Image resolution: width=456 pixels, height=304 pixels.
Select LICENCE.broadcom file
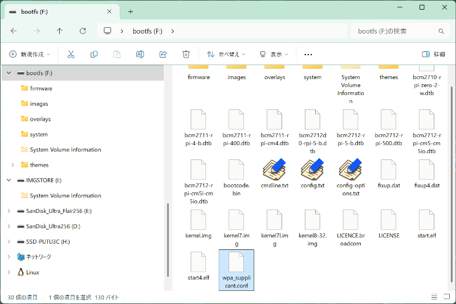351,228
